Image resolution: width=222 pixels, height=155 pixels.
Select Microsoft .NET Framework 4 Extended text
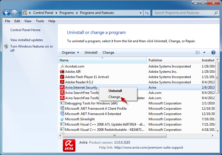(x=93, y=114)
